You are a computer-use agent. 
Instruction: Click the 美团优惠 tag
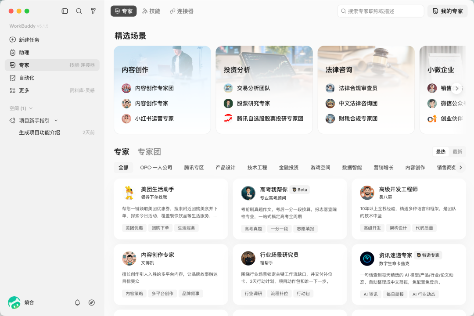click(x=134, y=228)
